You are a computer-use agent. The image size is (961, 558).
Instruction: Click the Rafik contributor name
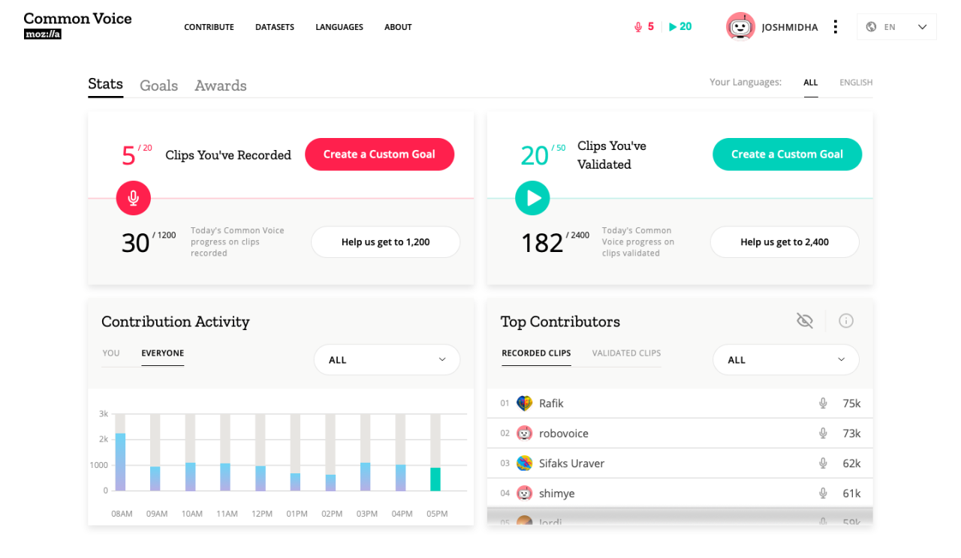click(x=551, y=403)
